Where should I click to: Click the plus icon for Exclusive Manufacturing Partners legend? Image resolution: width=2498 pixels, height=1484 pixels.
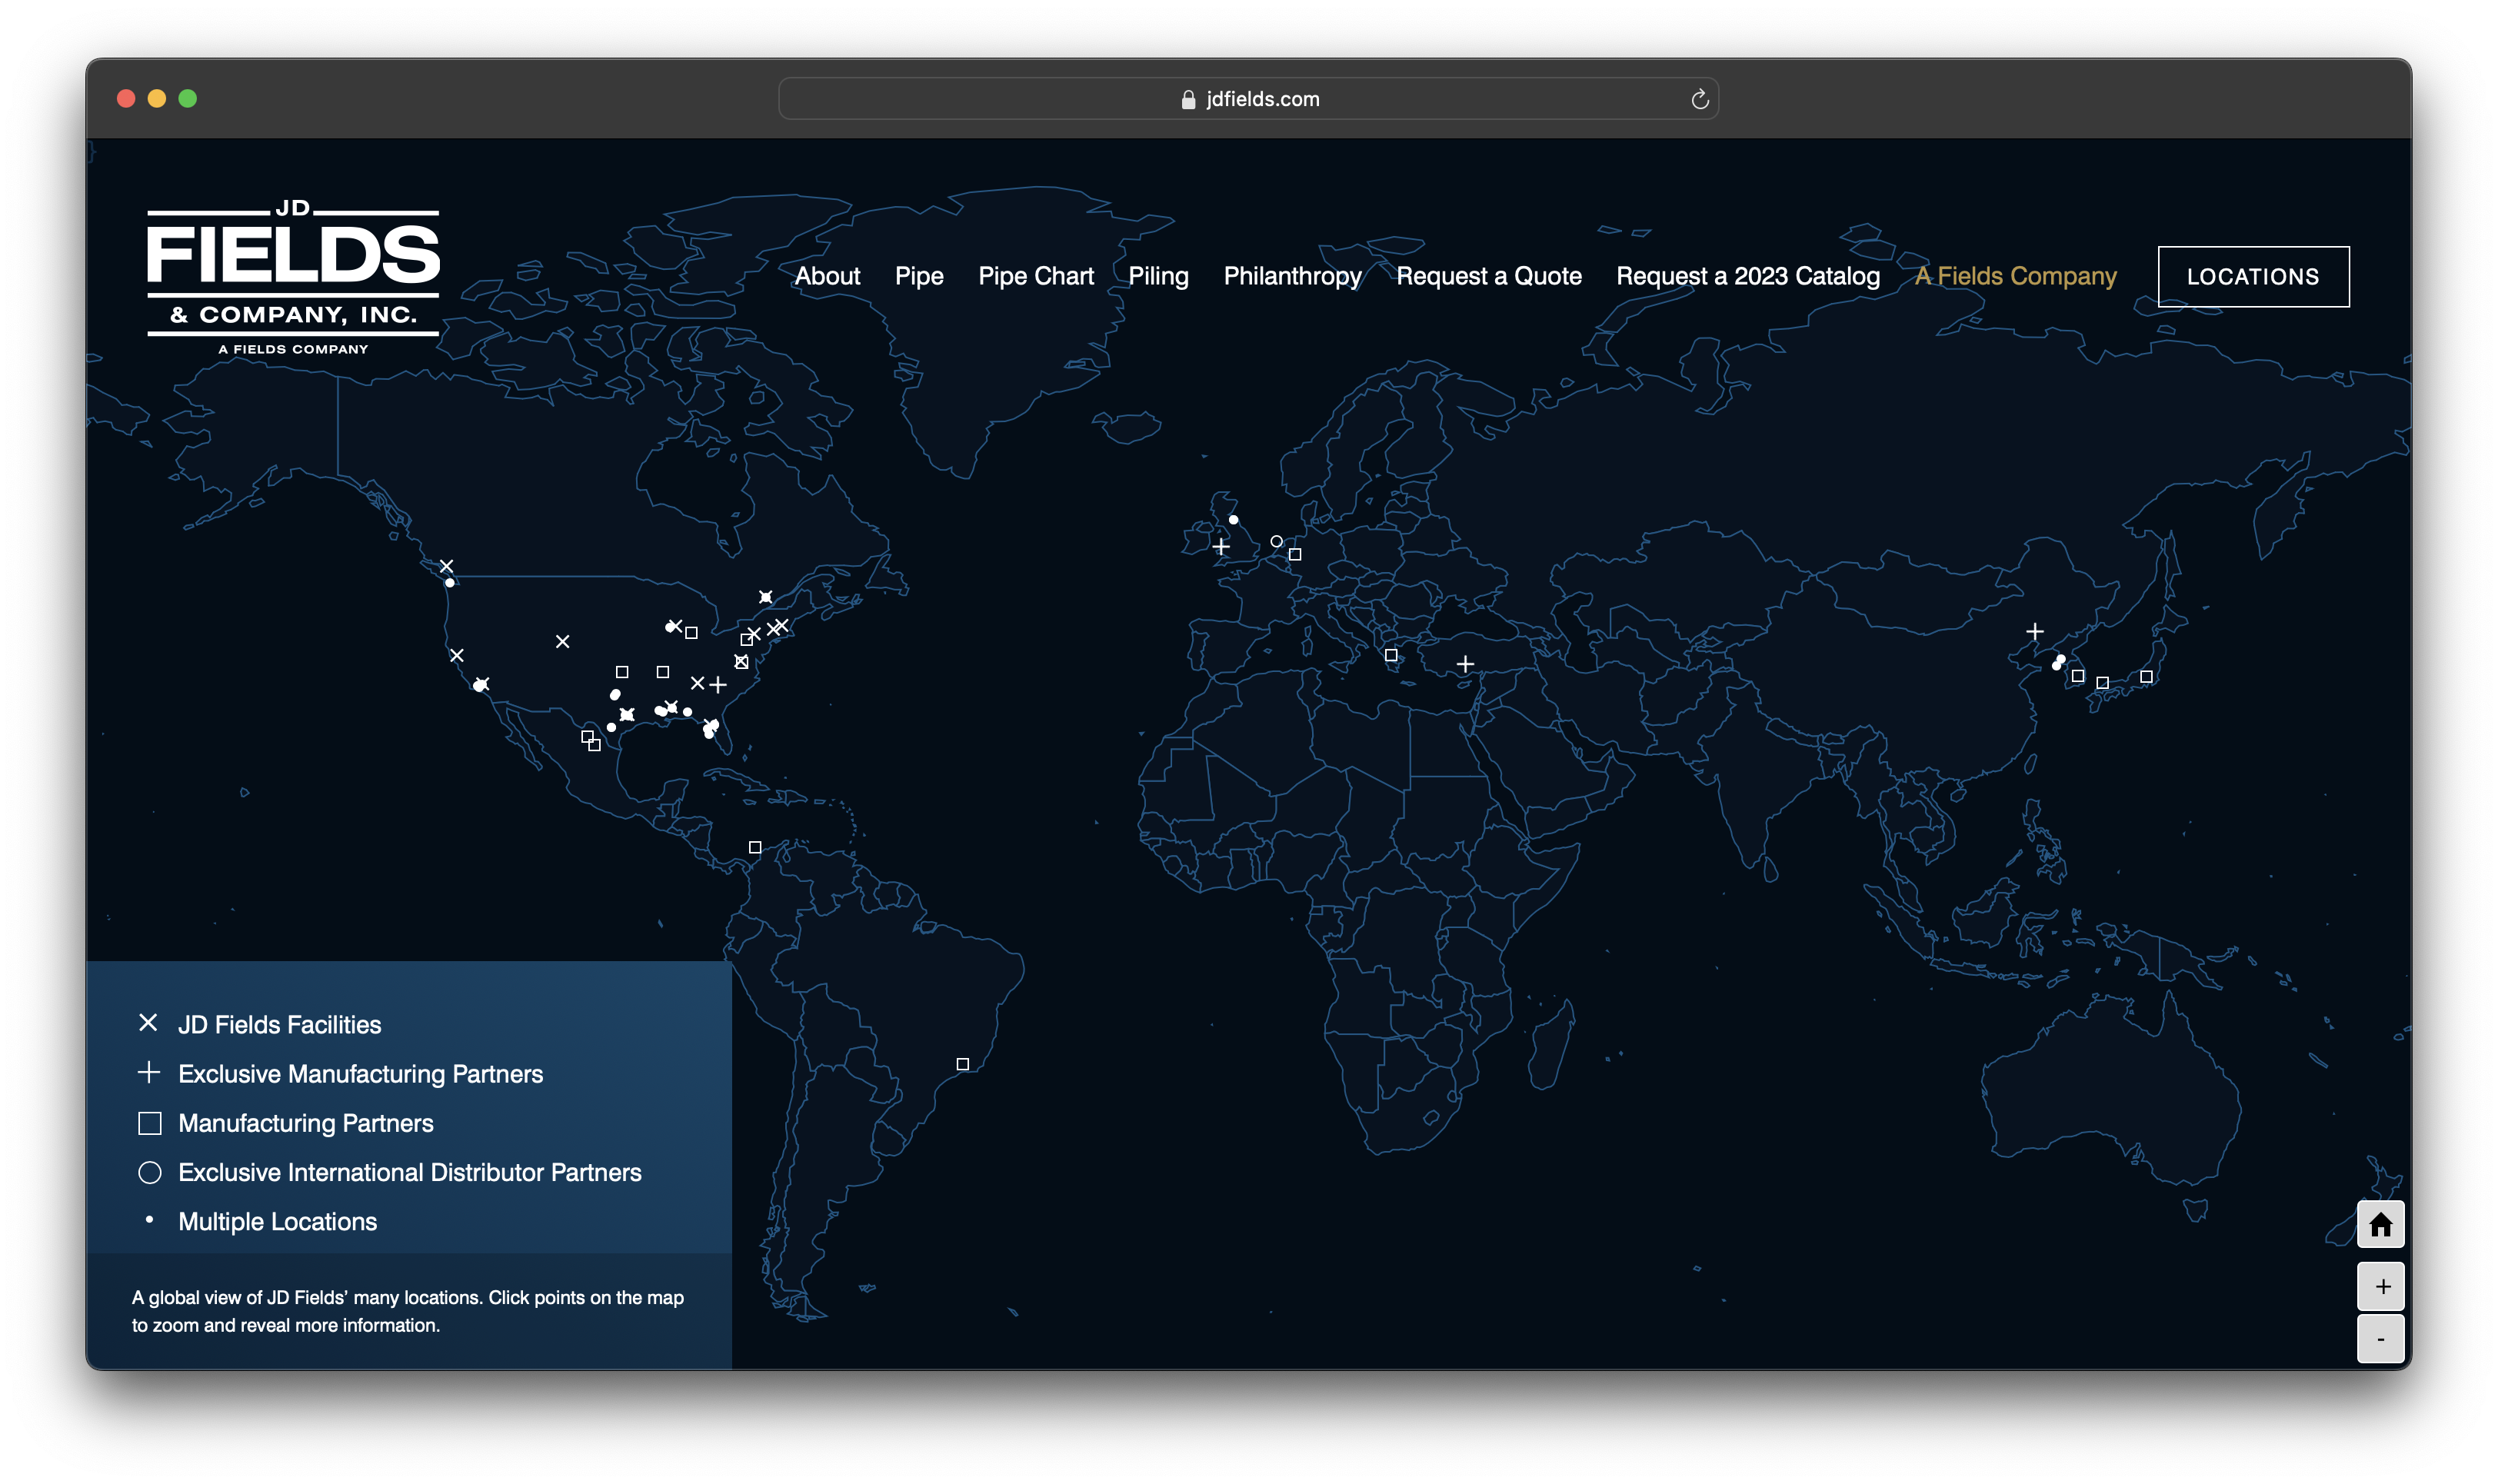148,1072
